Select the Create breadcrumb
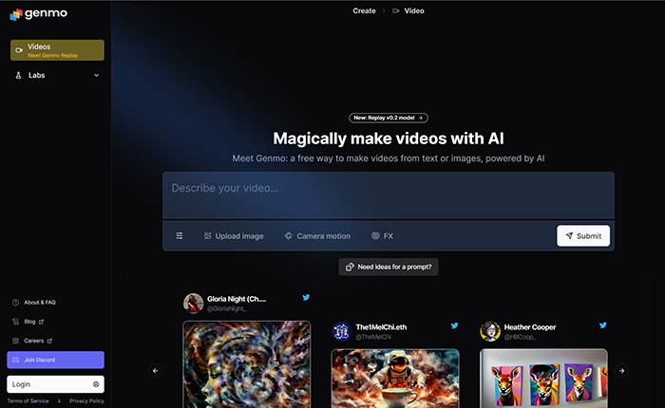 click(364, 11)
